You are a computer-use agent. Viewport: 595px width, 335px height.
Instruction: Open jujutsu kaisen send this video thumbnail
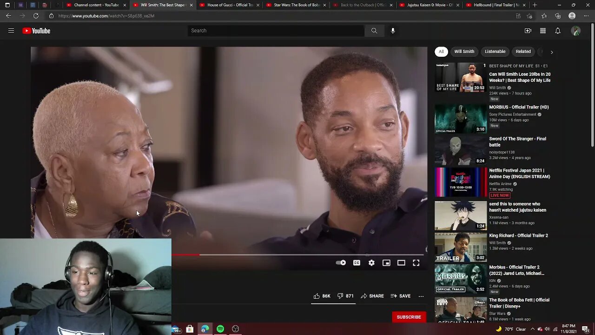pyautogui.click(x=461, y=215)
